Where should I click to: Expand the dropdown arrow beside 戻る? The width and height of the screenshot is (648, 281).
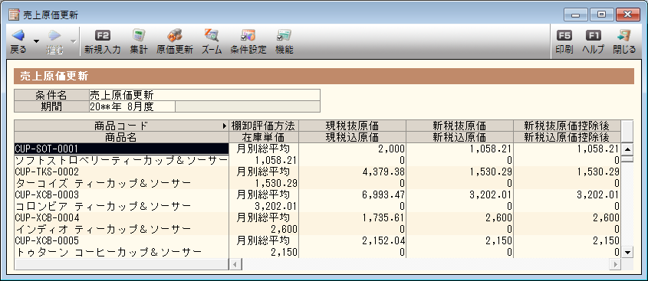click(x=36, y=41)
